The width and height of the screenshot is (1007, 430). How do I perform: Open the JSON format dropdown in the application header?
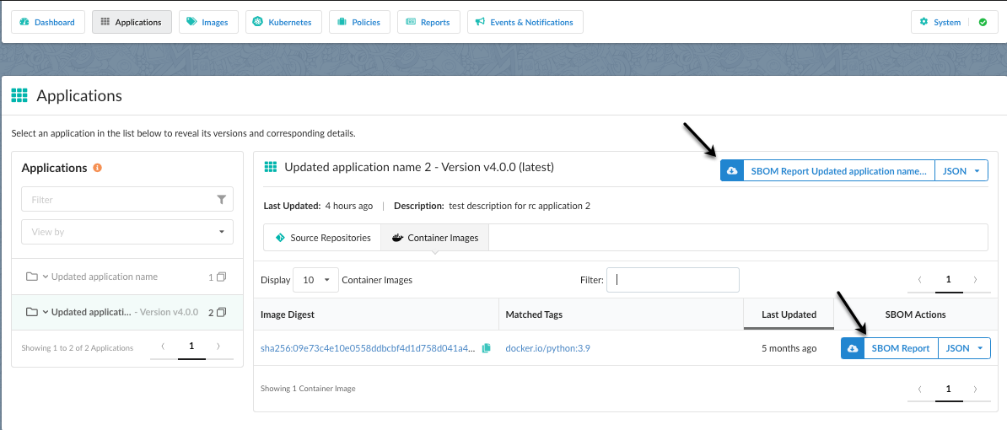961,171
